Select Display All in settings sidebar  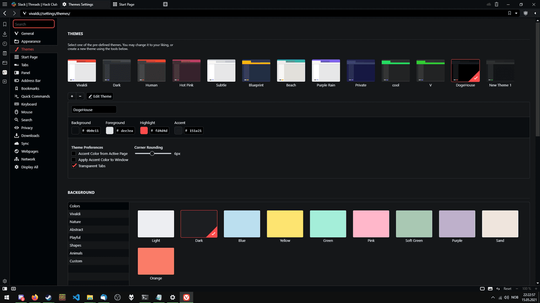[x=34, y=167]
